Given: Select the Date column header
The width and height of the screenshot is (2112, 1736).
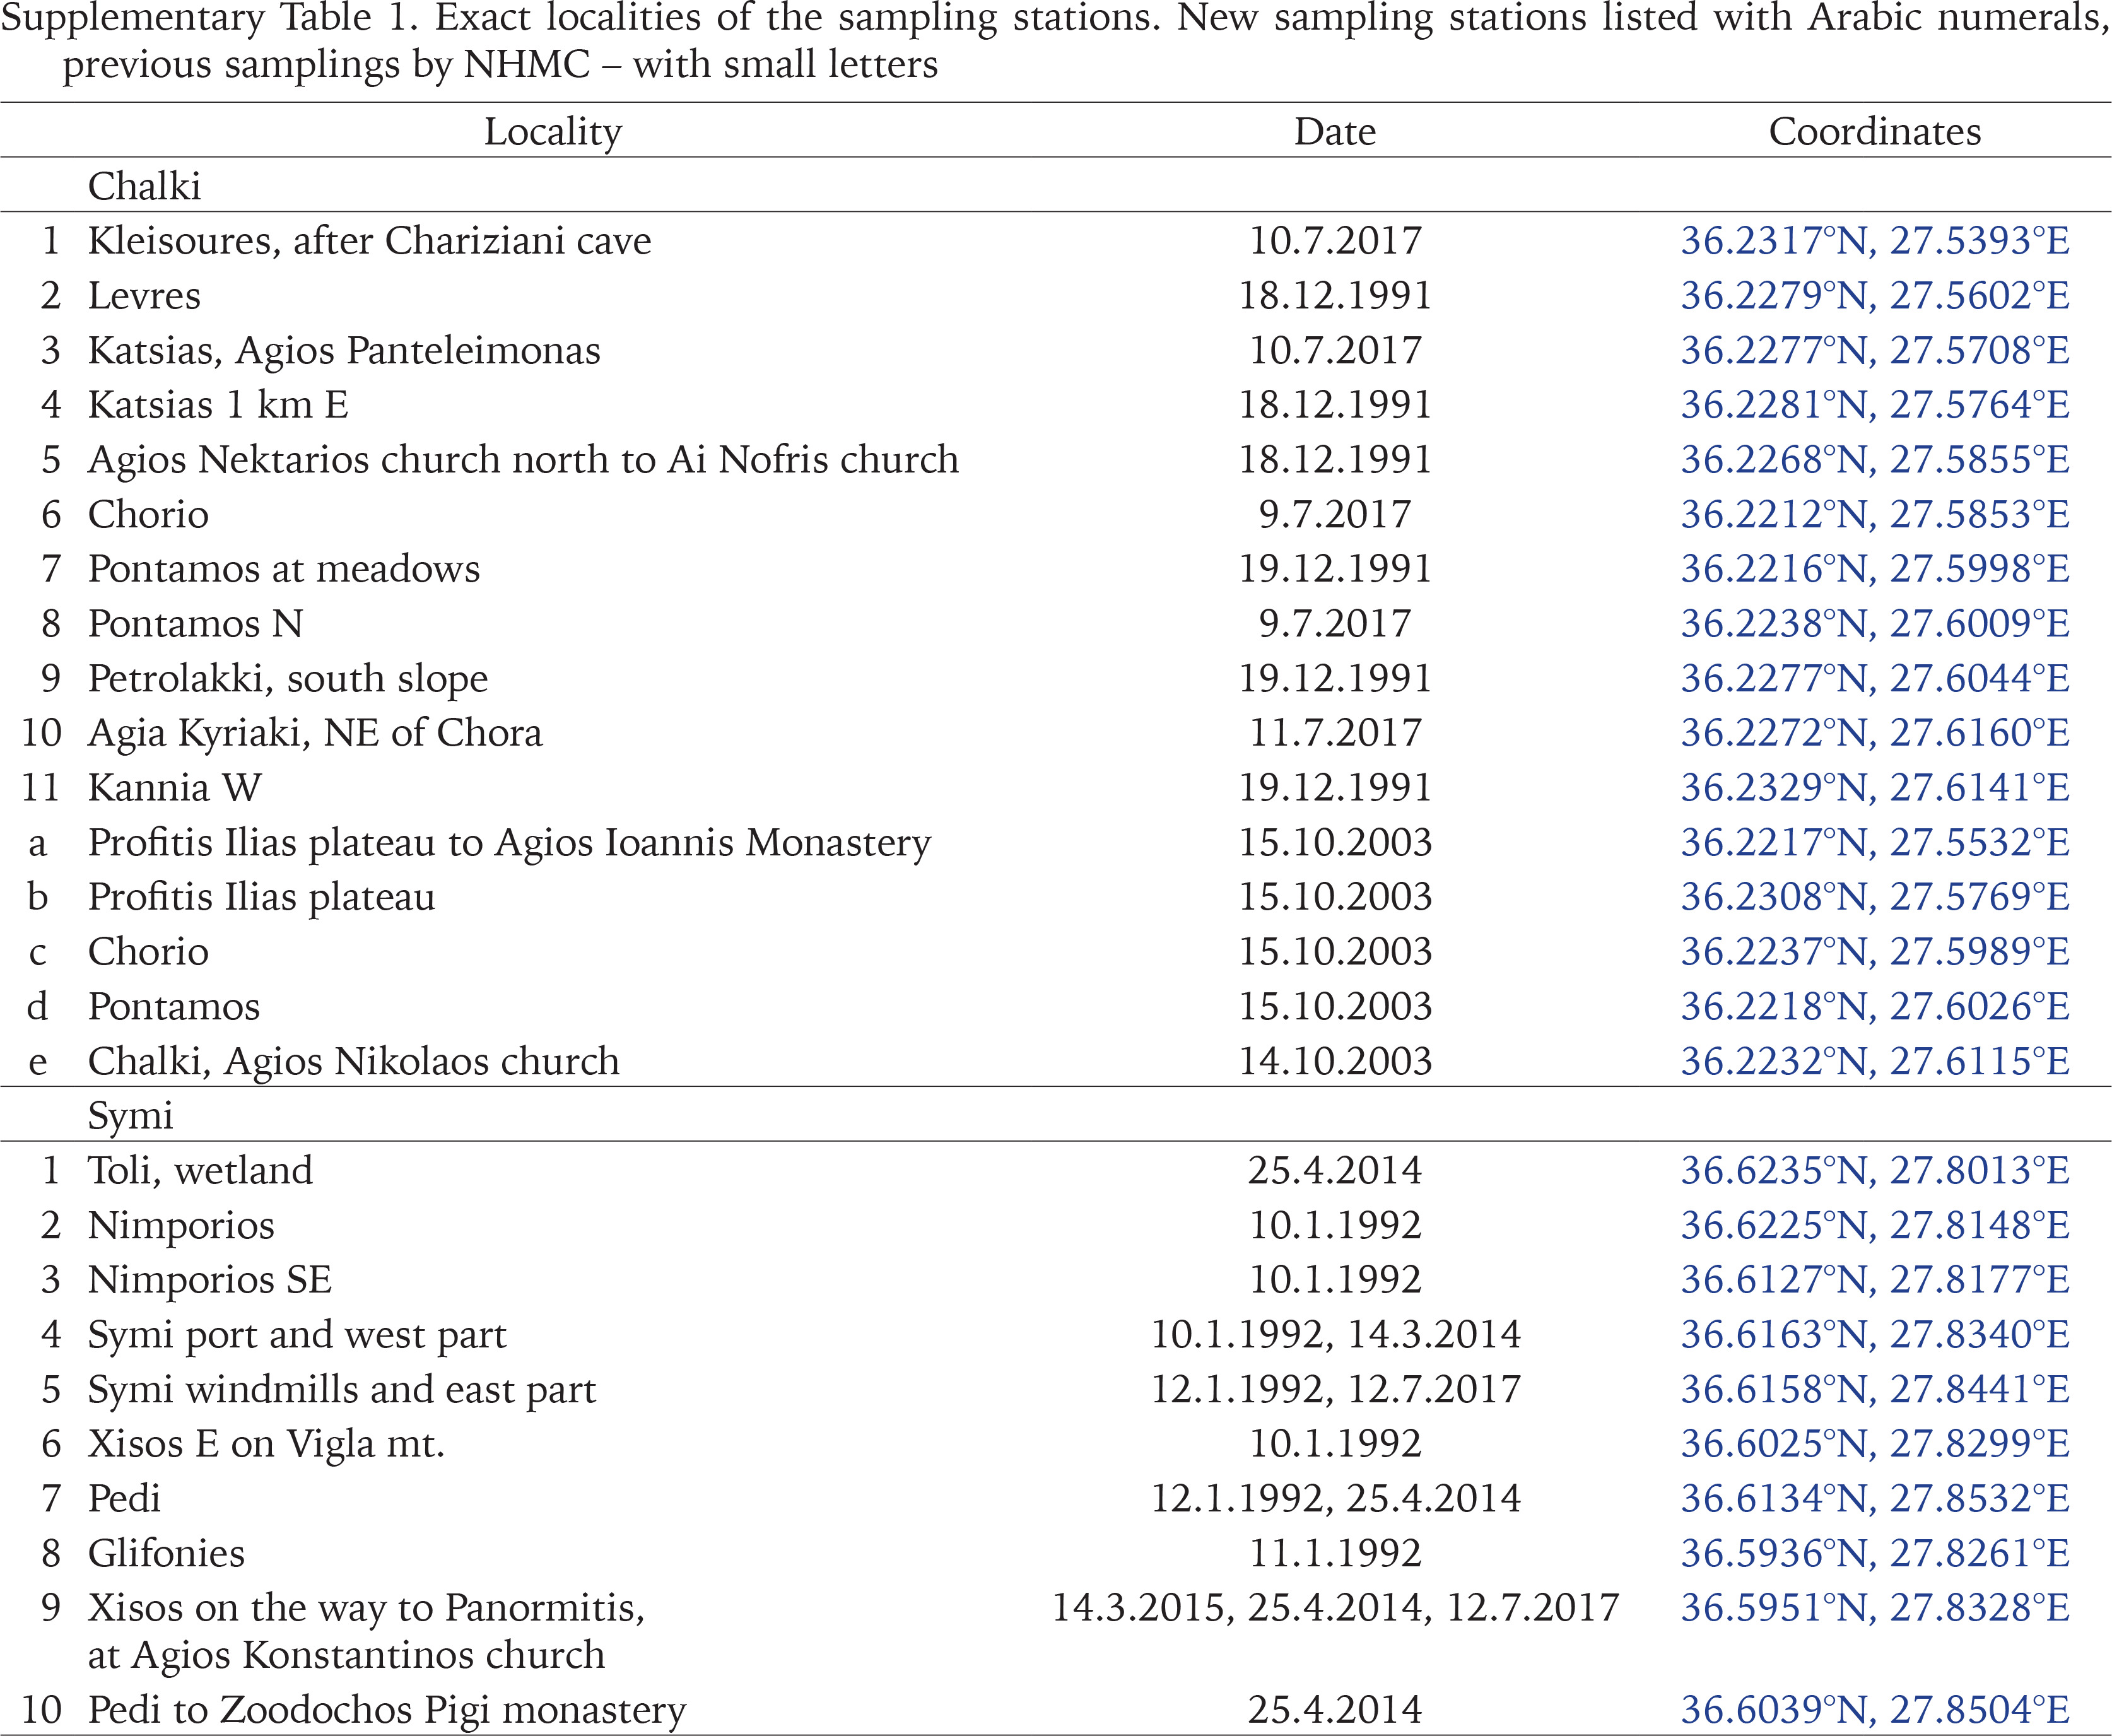Looking at the screenshot, I should tap(1335, 132).
